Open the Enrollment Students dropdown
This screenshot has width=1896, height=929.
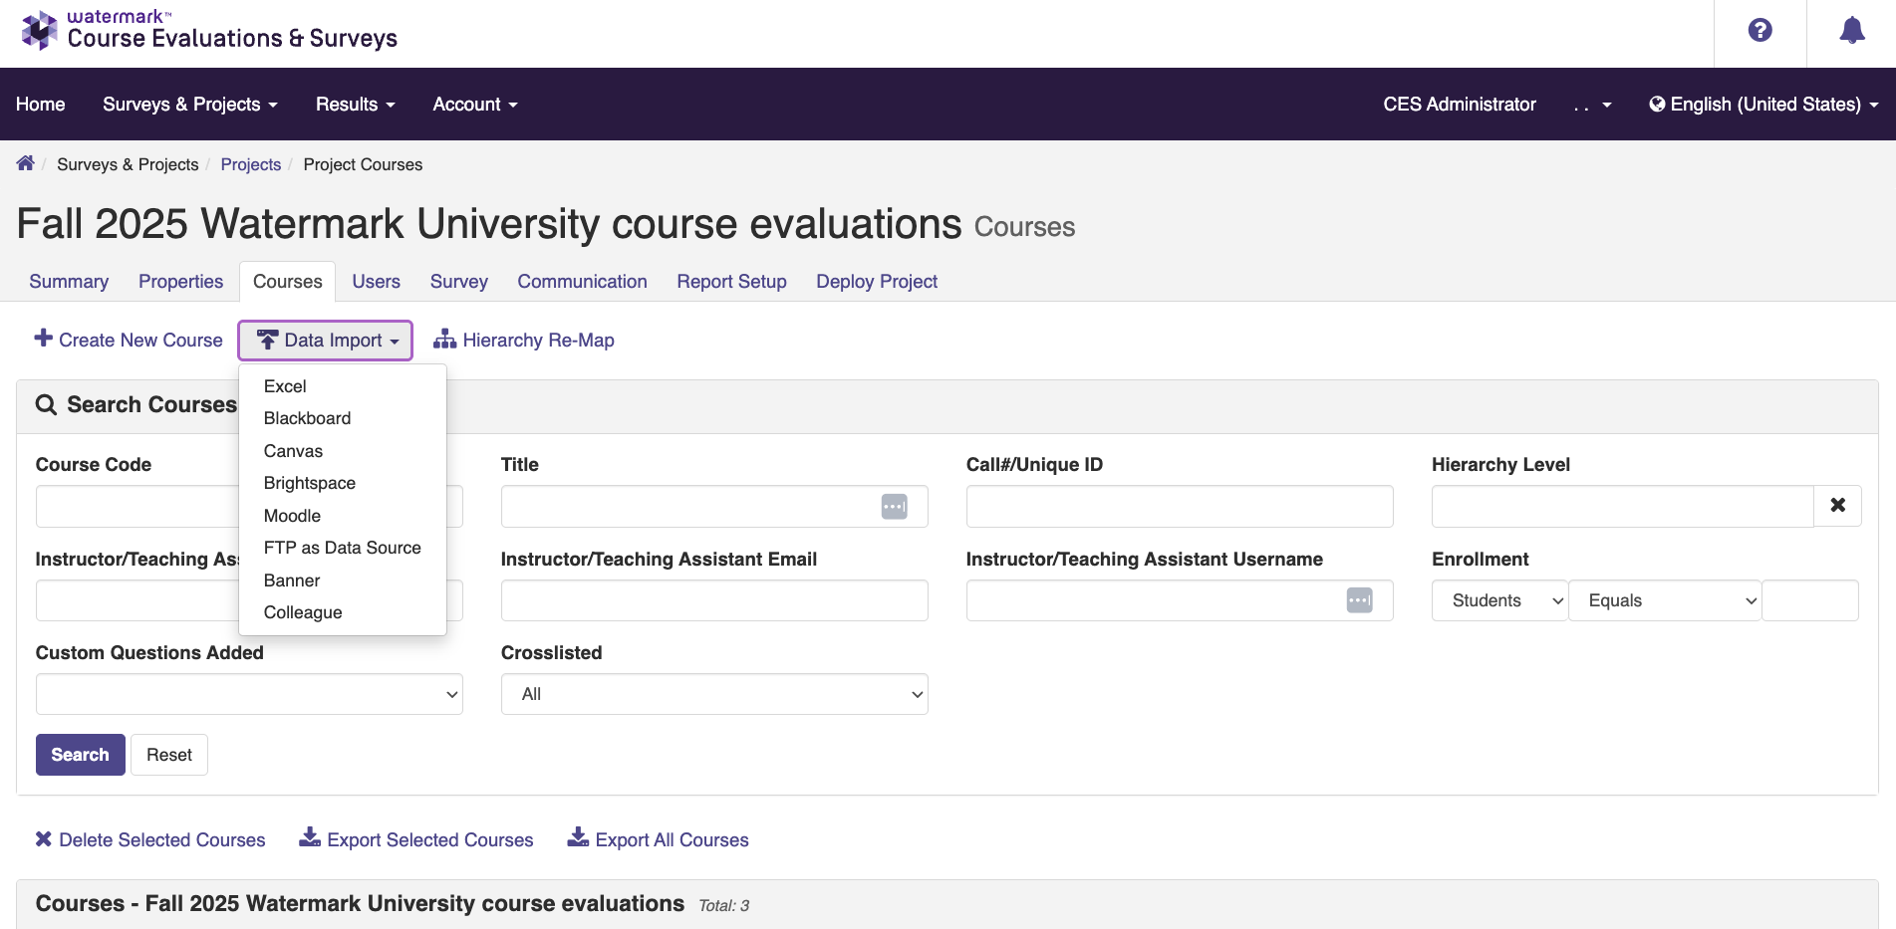pos(1499,600)
